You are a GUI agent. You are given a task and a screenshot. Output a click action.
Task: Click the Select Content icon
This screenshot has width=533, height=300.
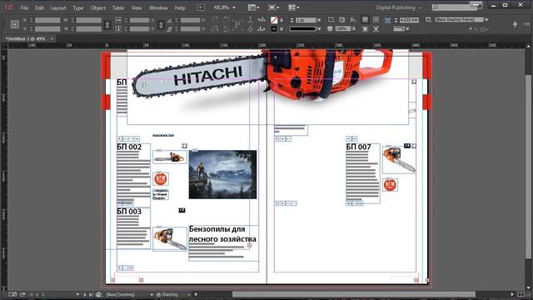(251, 29)
